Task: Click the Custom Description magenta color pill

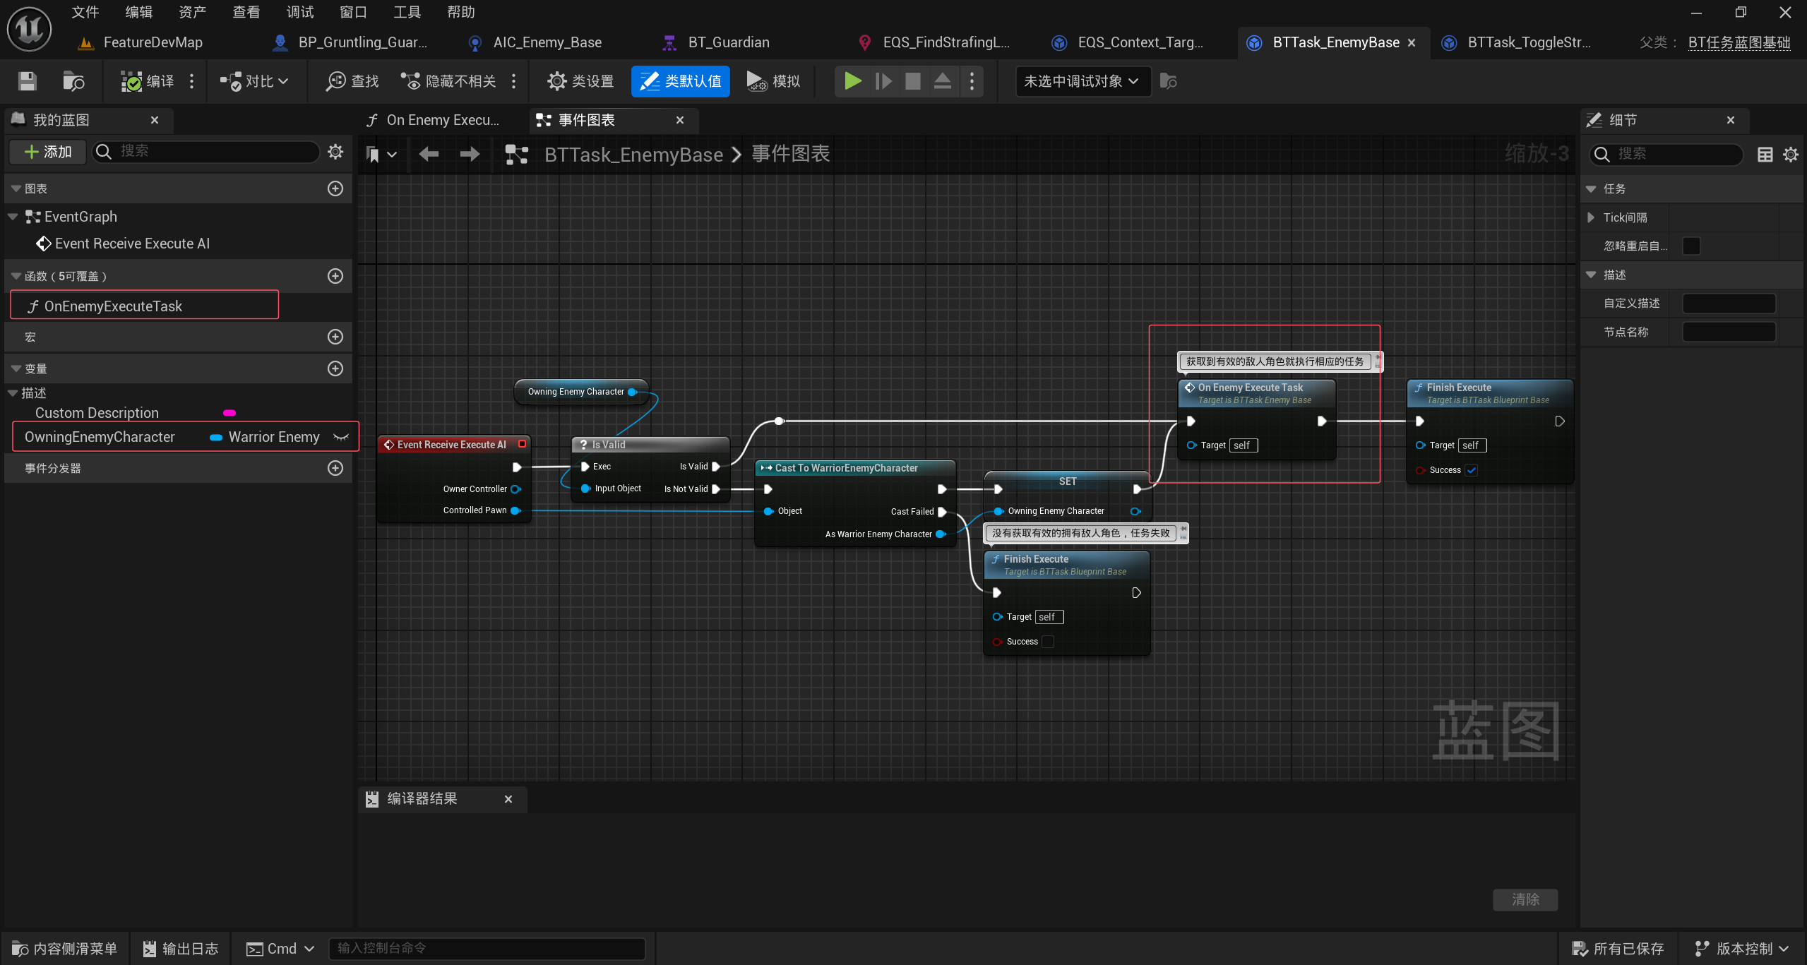Action: pos(229,413)
